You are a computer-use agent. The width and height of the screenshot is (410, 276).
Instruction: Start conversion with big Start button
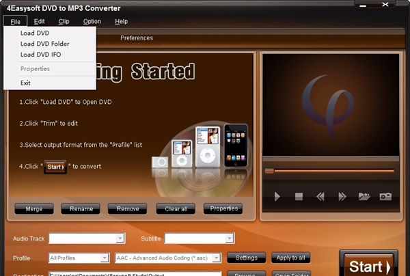tap(369, 264)
